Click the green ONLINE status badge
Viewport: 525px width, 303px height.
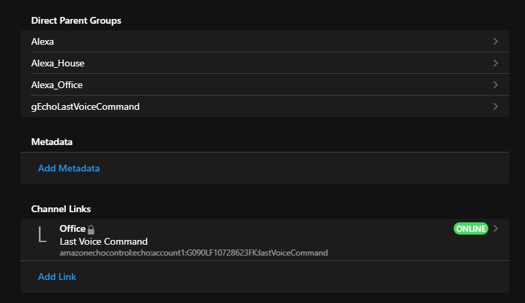[x=471, y=228]
